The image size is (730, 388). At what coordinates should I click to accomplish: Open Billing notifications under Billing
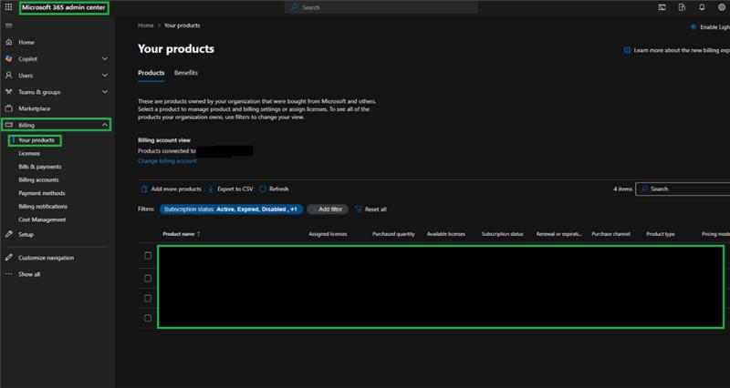43,207
